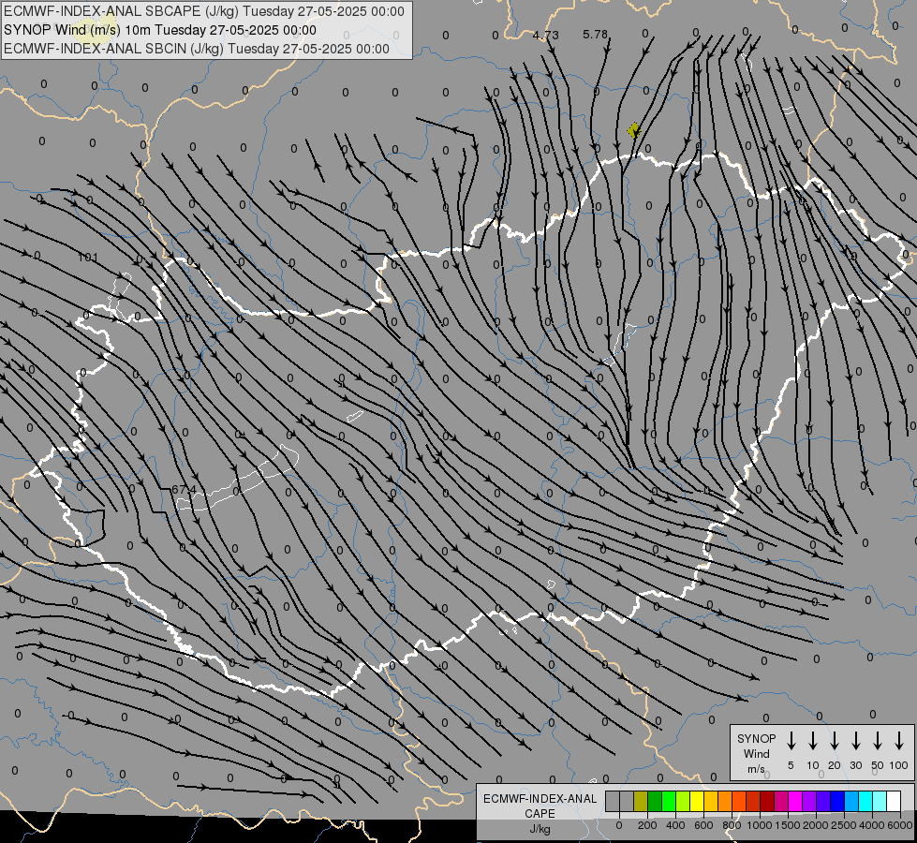Image resolution: width=917 pixels, height=843 pixels.
Task: Click the wind arrow above the 50 m/s label
Action: tap(878, 741)
